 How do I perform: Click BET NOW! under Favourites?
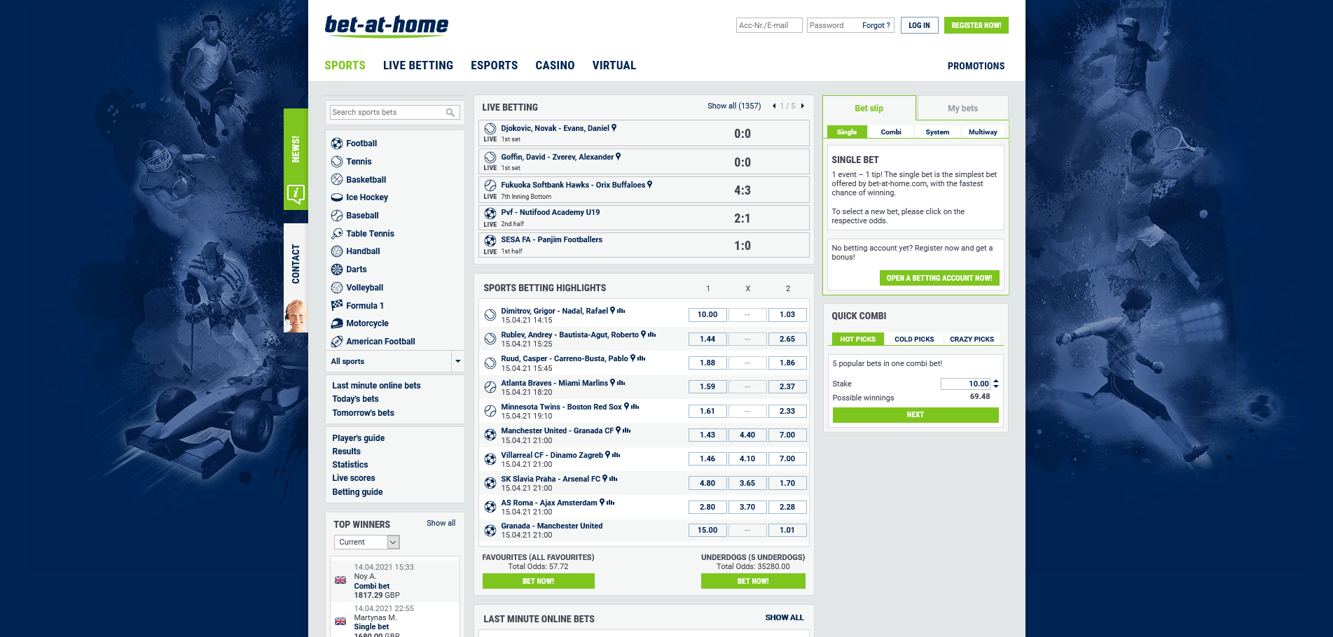(539, 582)
